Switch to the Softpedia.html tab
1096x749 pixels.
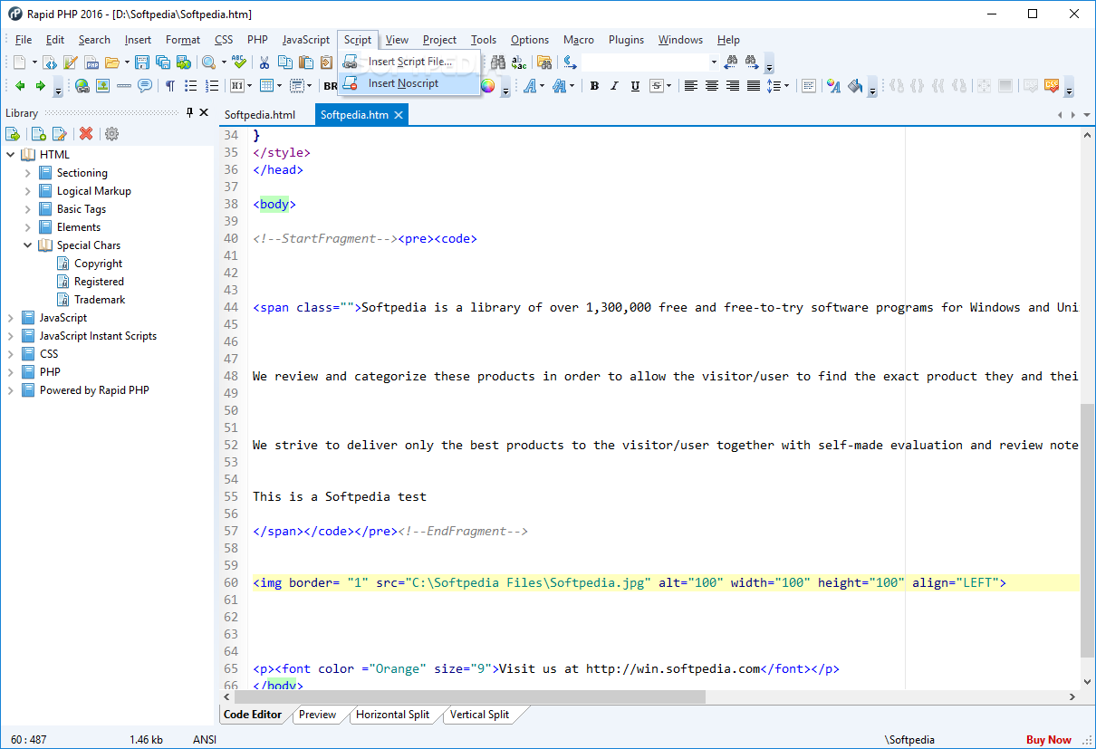click(x=260, y=115)
